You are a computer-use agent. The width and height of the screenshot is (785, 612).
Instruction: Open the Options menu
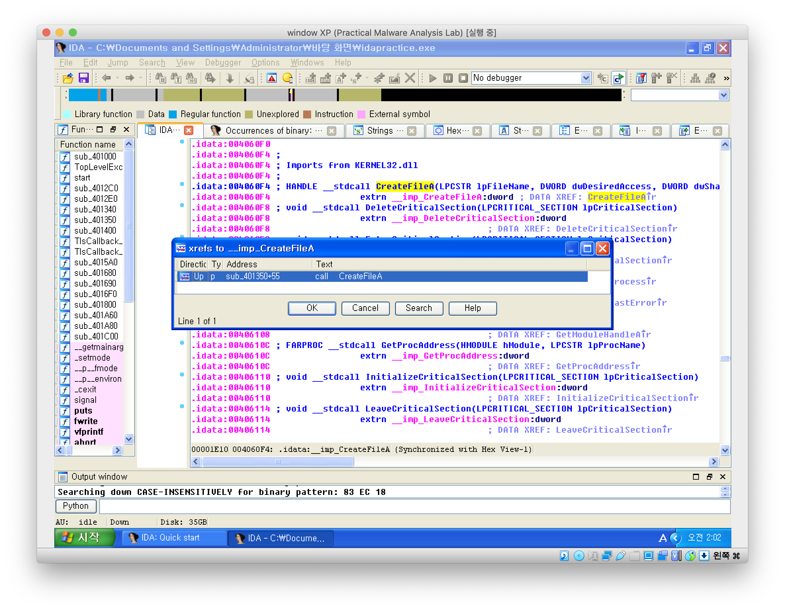(265, 63)
